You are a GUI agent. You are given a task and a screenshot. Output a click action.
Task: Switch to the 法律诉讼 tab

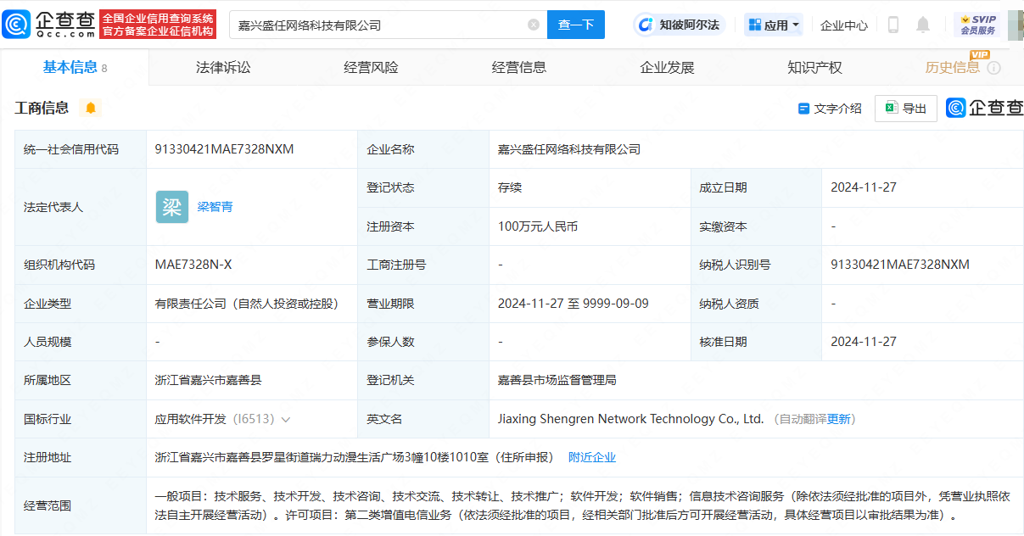click(x=223, y=68)
